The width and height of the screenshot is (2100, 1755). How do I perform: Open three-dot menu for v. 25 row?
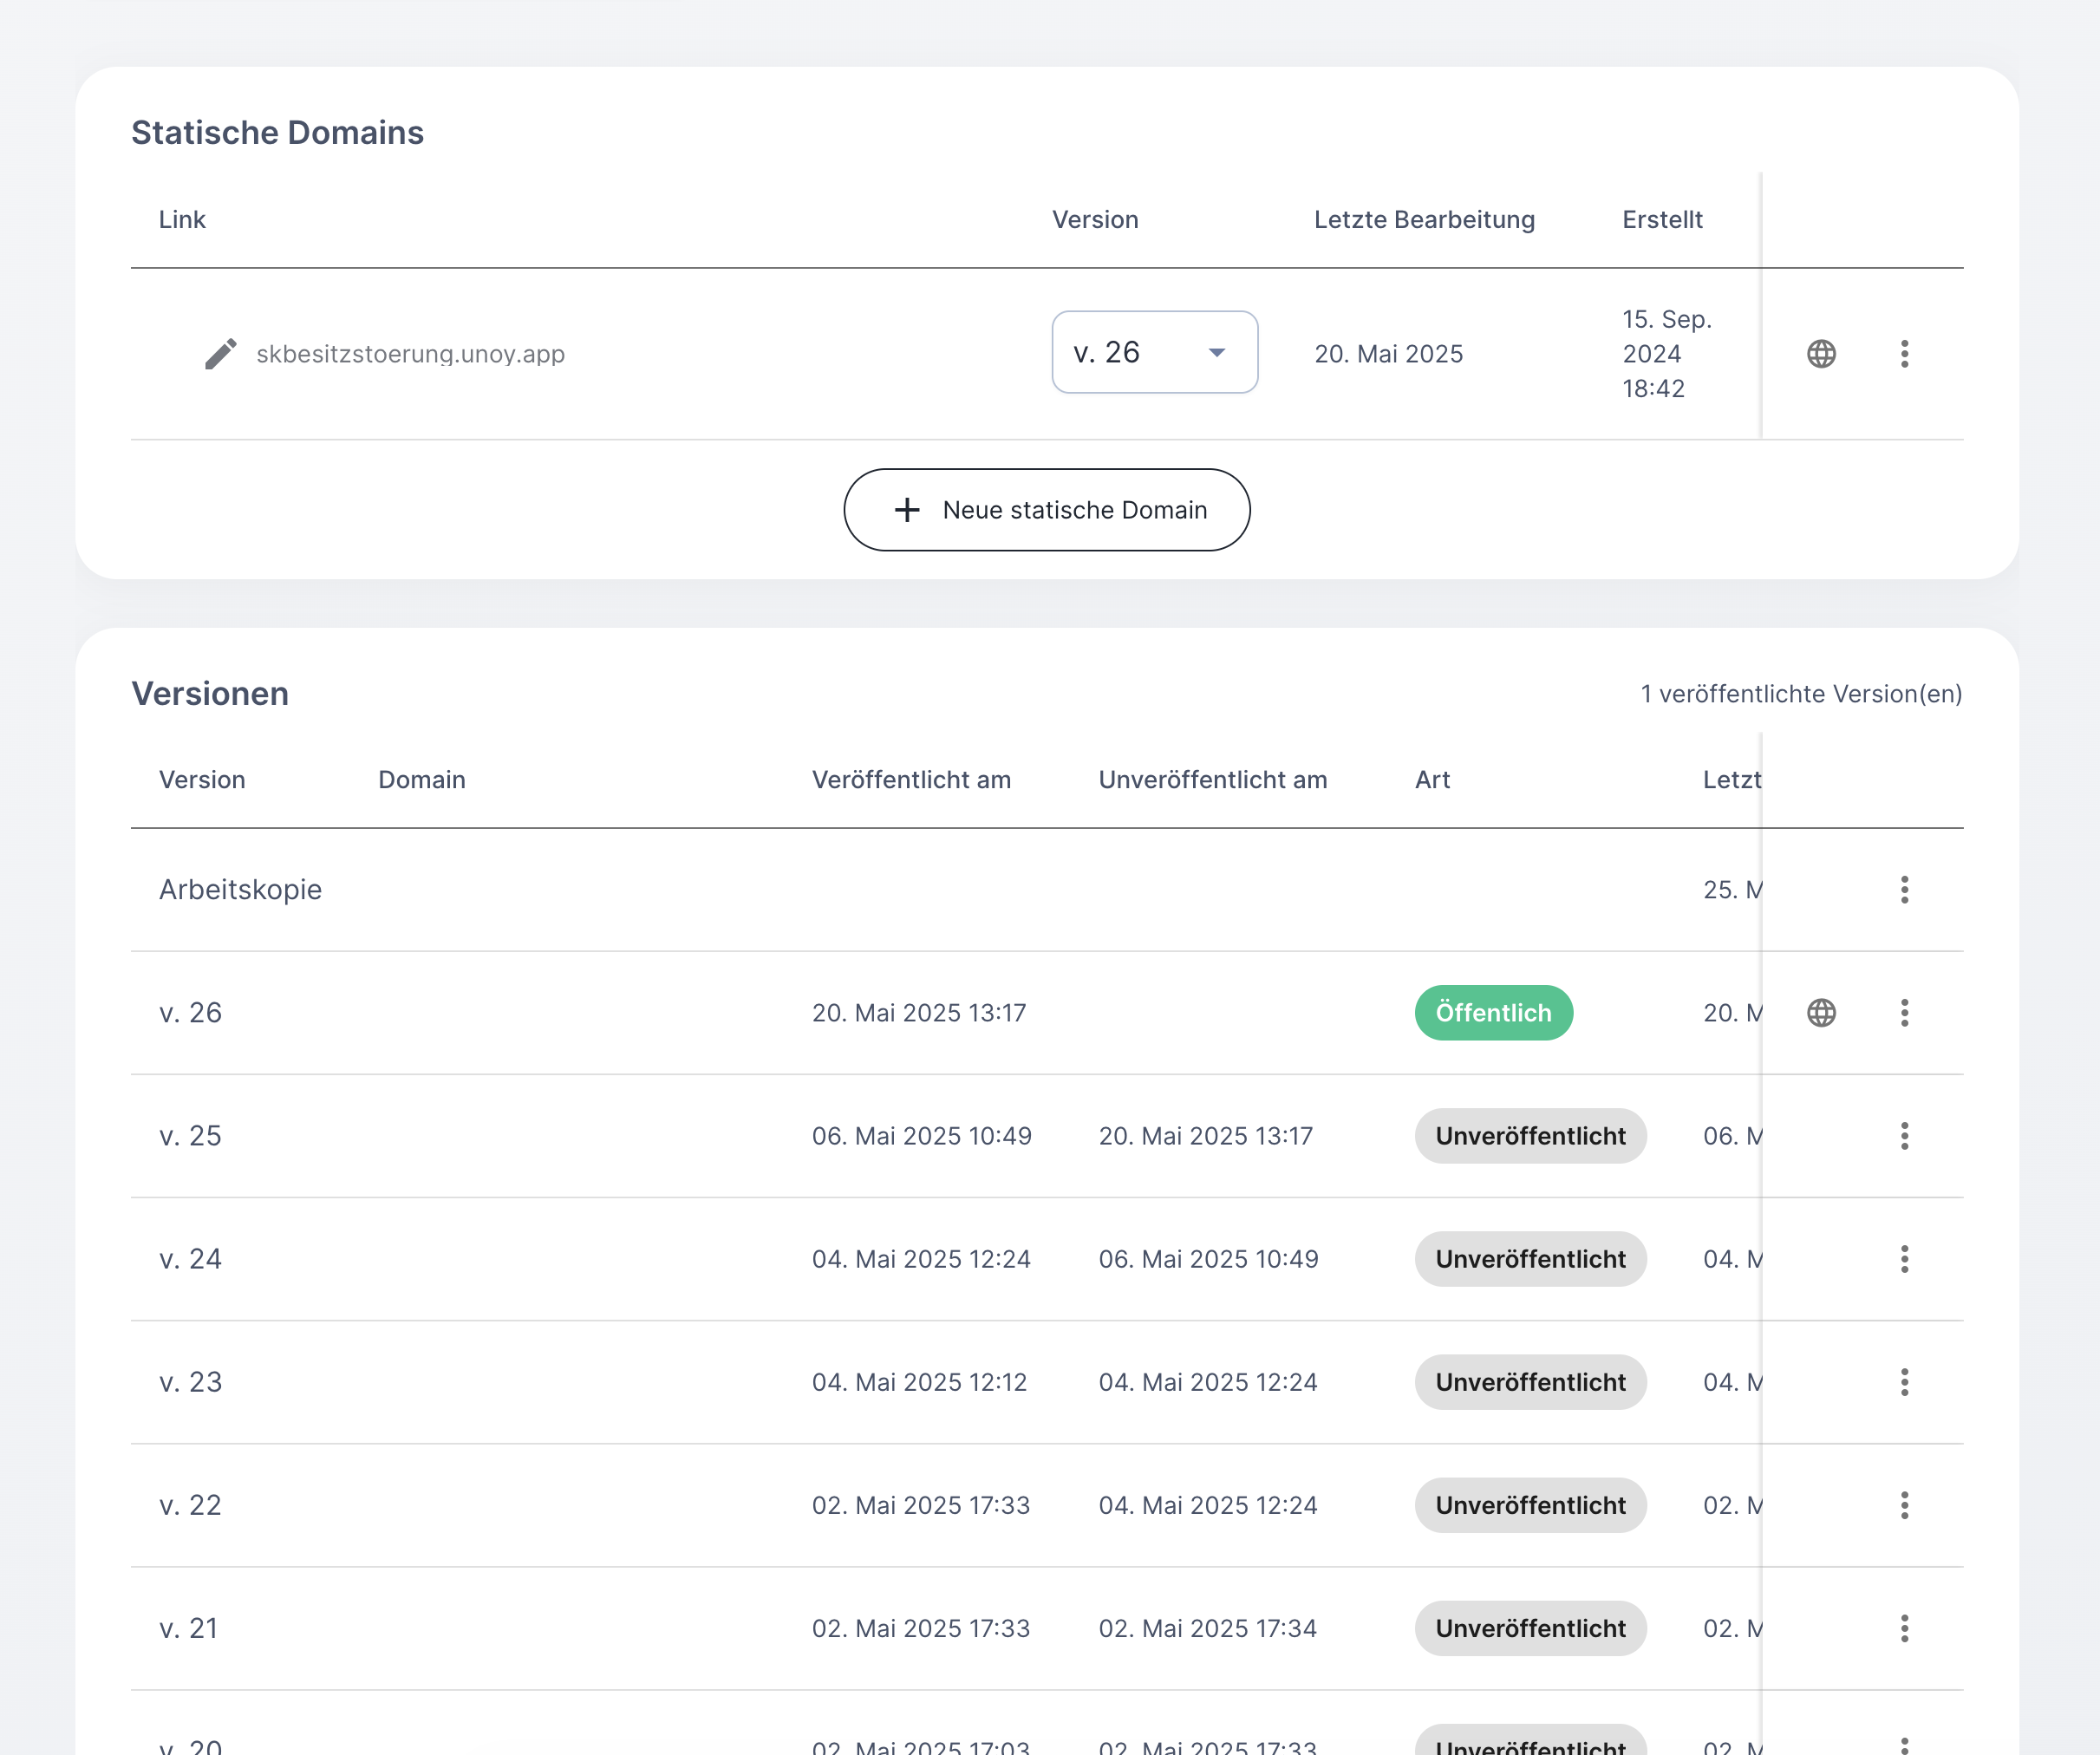(1904, 1136)
